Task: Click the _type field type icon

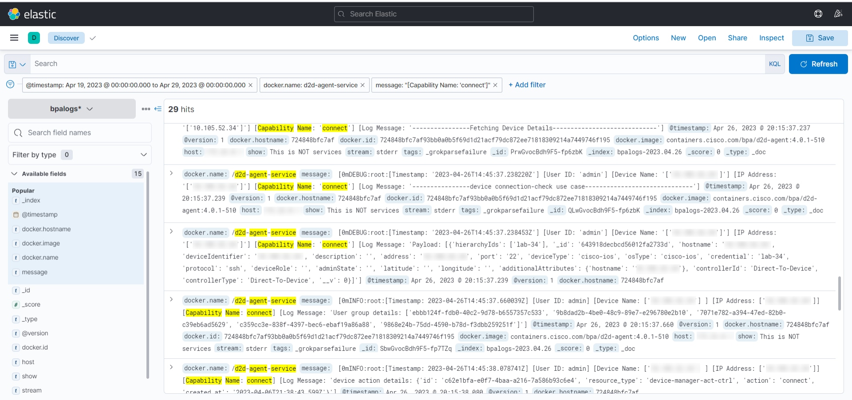Action: tap(16, 319)
